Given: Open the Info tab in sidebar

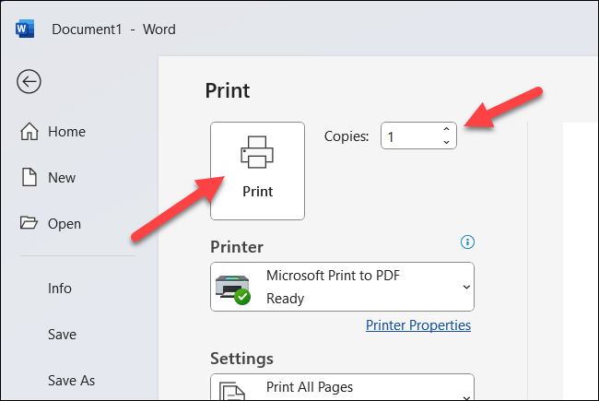Looking at the screenshot, I should coord(60,289).
